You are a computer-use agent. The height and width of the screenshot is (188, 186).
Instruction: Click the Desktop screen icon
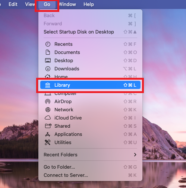point(48,61)
